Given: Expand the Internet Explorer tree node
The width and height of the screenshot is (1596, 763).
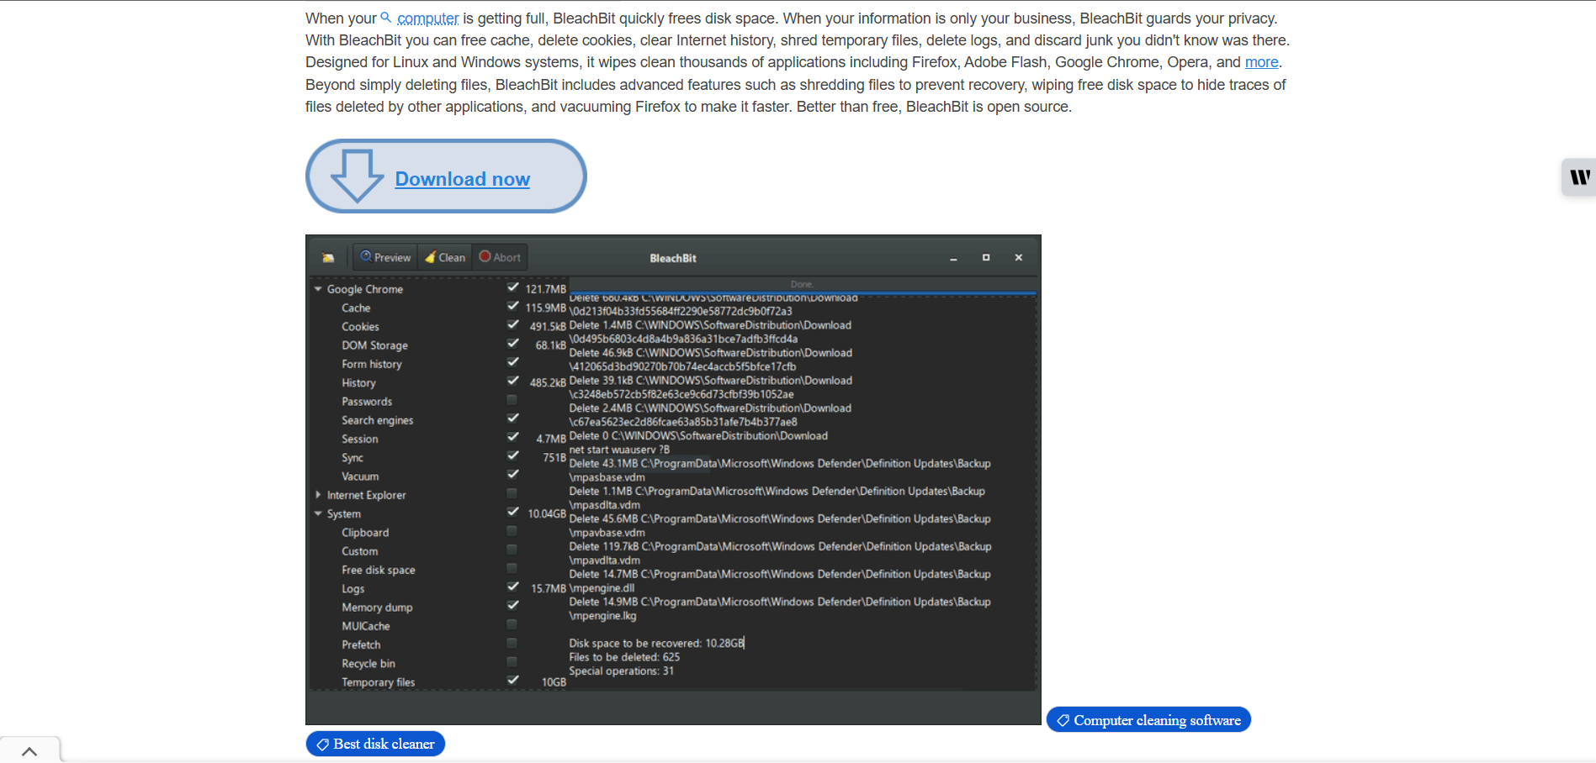Looking at the screenshot, I should [318, 495].
